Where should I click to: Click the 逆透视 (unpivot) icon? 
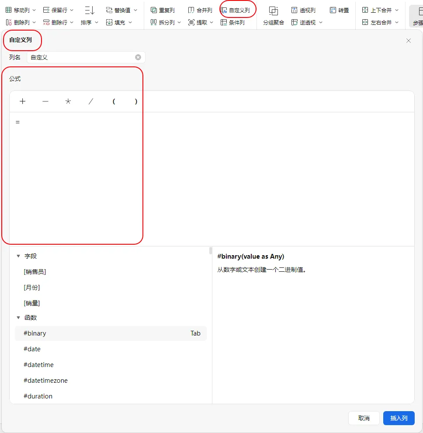295,22
